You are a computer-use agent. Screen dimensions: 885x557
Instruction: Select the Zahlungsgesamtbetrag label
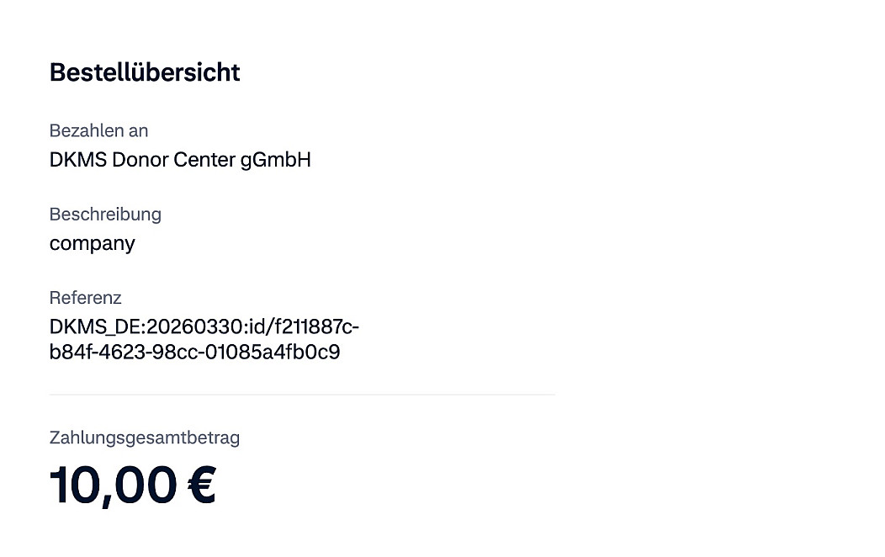tap(145, 438)
